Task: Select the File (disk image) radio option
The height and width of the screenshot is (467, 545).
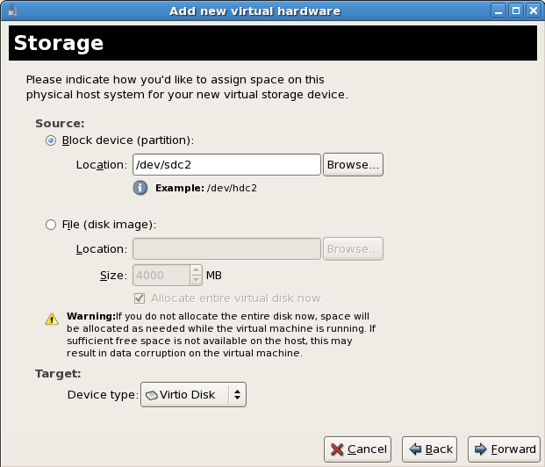Action: [51, 225]
